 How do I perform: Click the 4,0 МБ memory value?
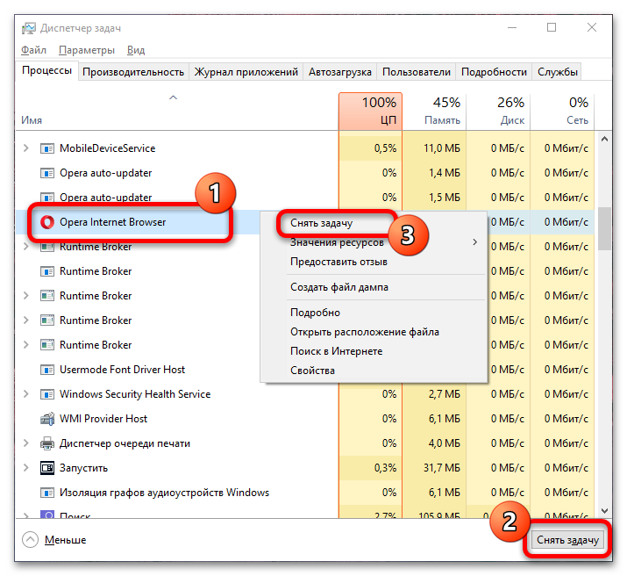[x=445, y=443]
